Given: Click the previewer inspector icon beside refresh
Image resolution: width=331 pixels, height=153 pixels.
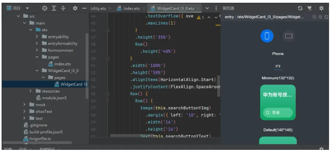Looking at the screenshot, I should [309, 8].
